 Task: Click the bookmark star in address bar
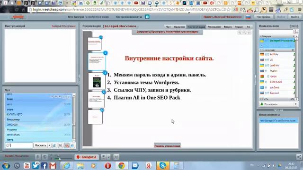pyautogui.click(x=229, y=9)
